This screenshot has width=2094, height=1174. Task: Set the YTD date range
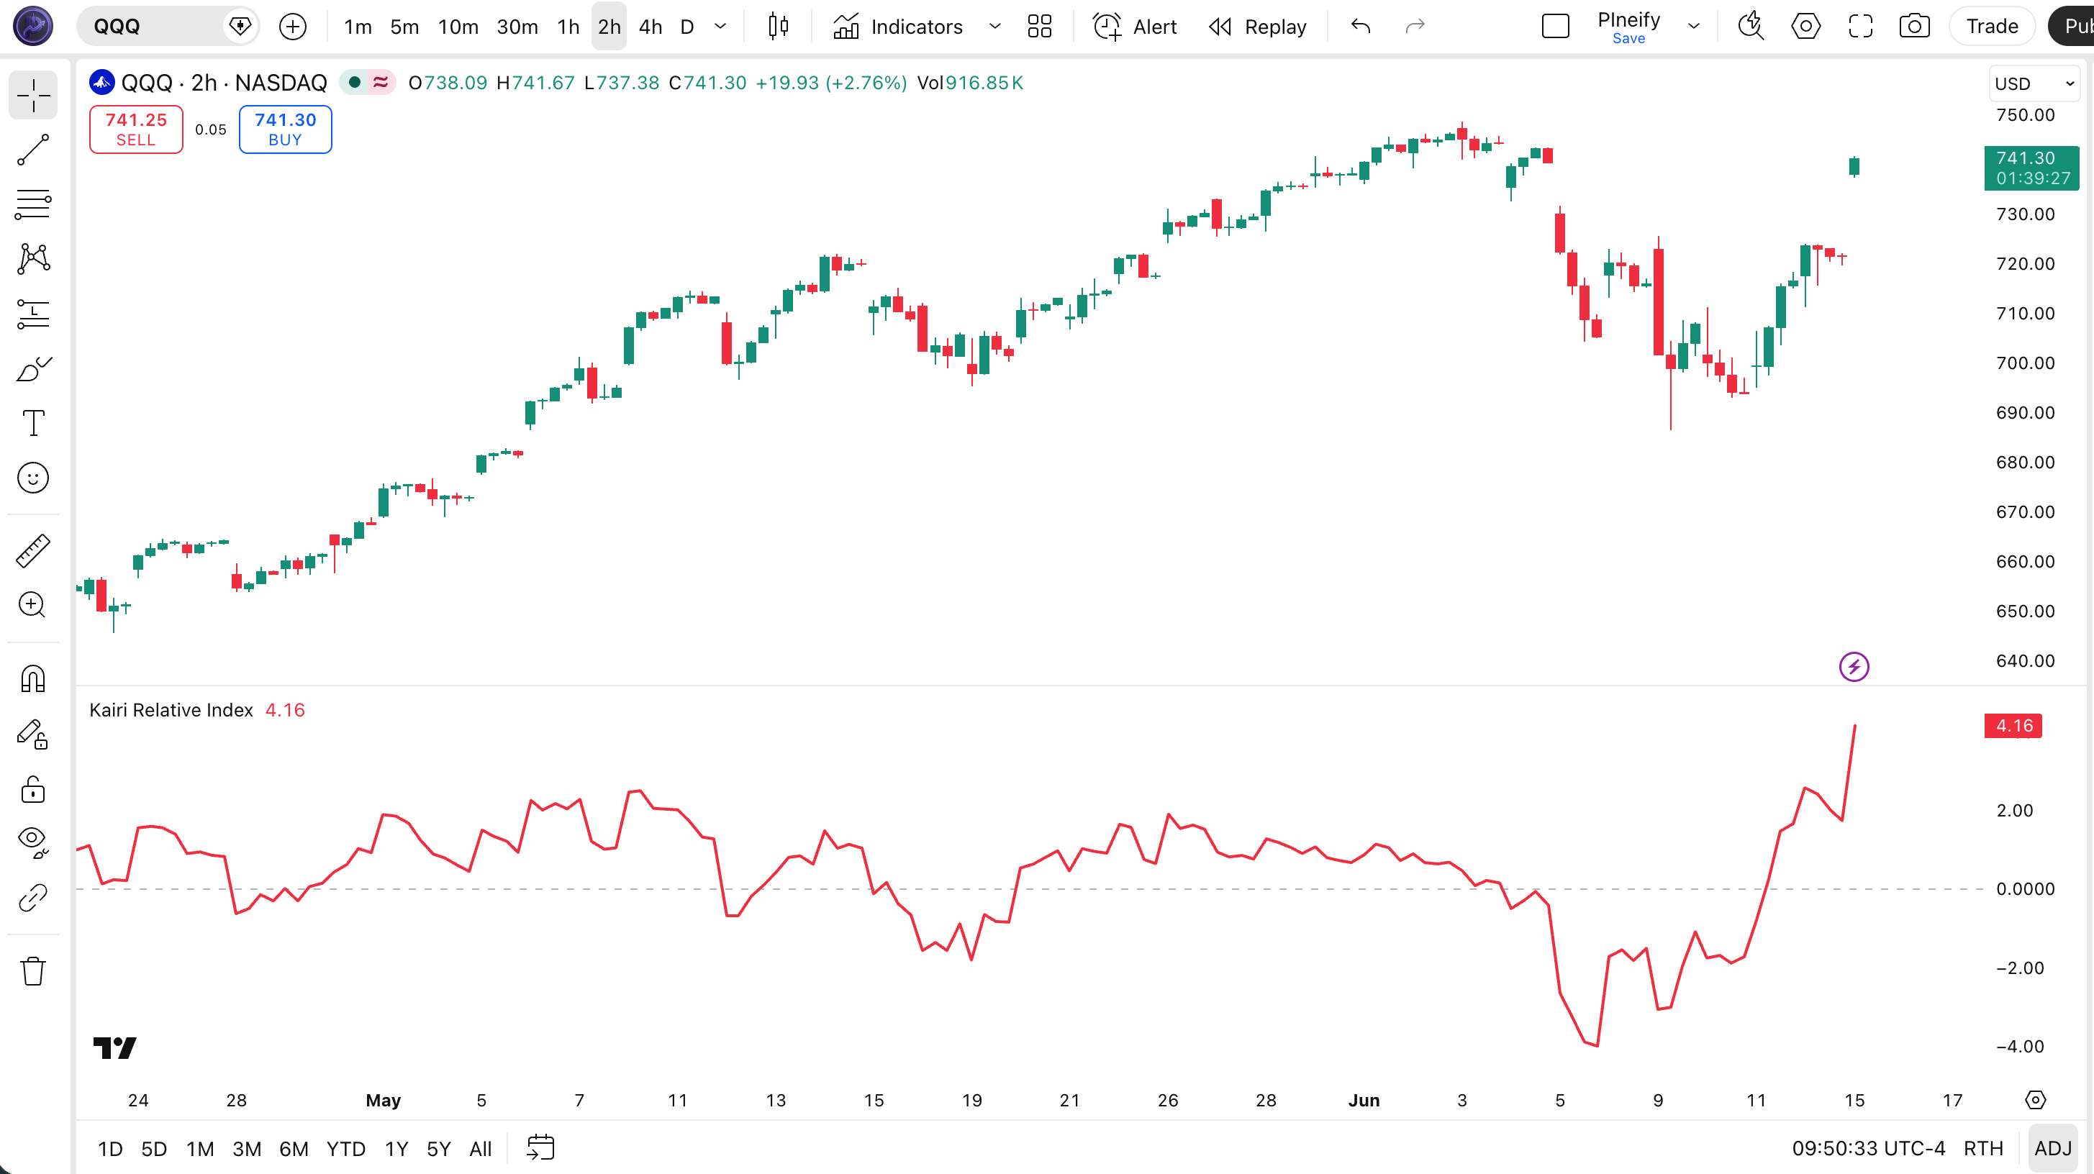(x=345, y=1149)
